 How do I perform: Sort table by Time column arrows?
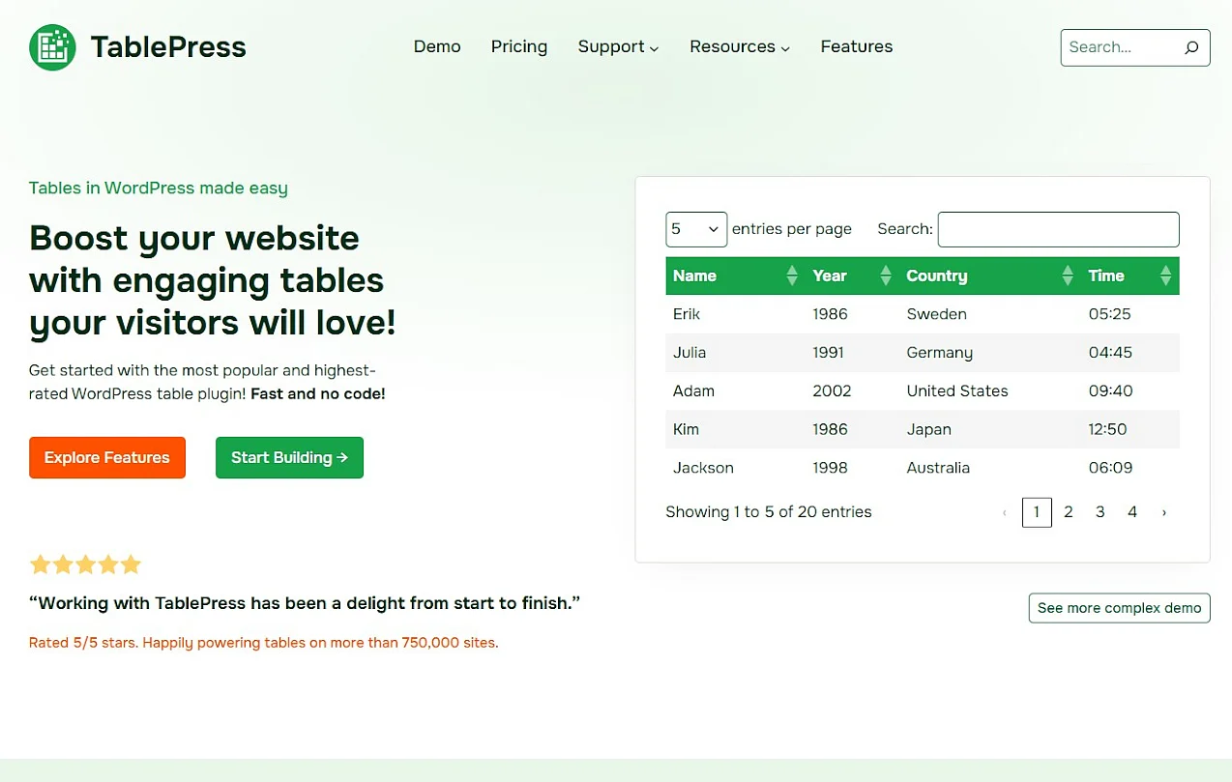[1166, 275]
